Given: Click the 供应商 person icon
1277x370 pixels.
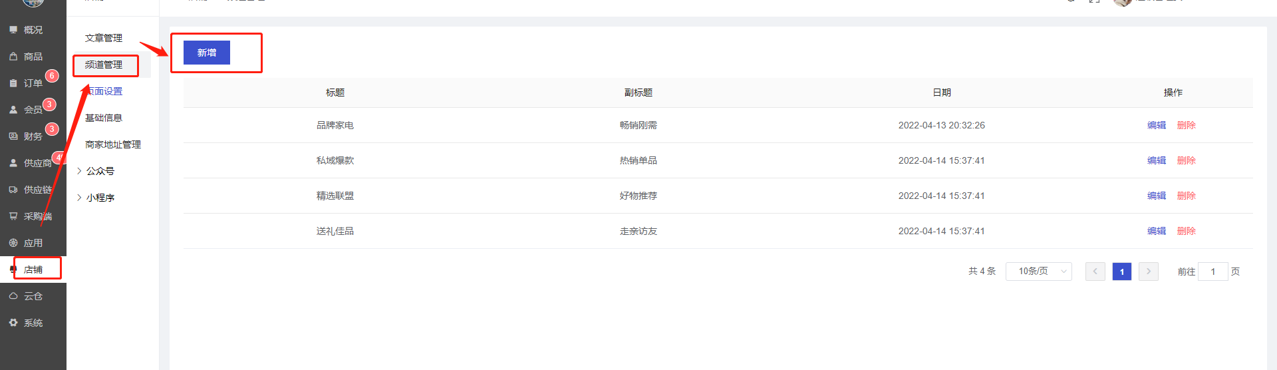Looking at the screenshot, I should tap(13, 163).
